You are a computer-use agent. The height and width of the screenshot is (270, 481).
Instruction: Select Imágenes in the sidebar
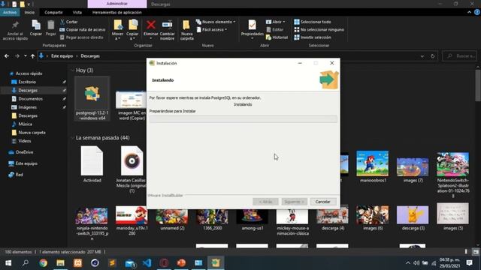pos(27,107)
